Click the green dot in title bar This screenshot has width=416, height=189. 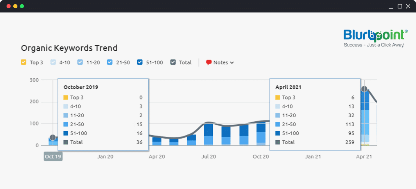[22, 6]
